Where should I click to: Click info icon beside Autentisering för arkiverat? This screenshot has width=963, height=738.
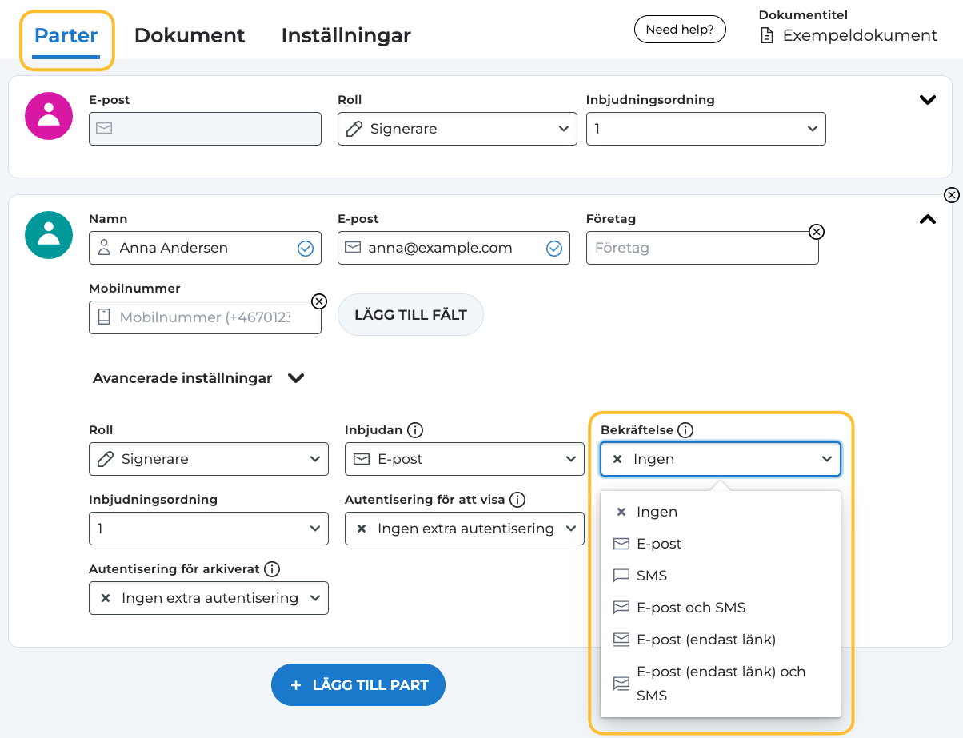click(x=272, y=569)
